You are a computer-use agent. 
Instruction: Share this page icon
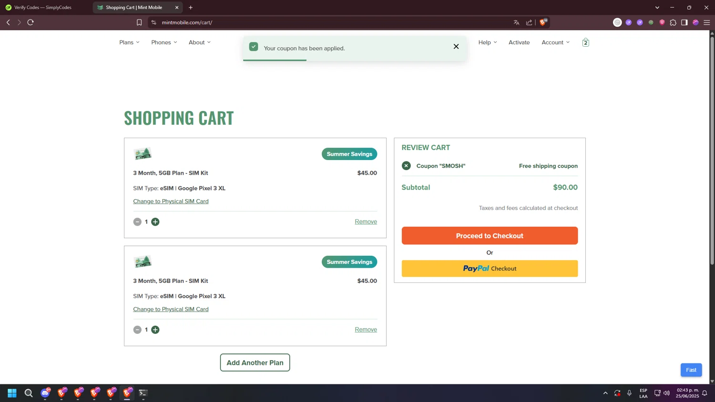(529, 22)
